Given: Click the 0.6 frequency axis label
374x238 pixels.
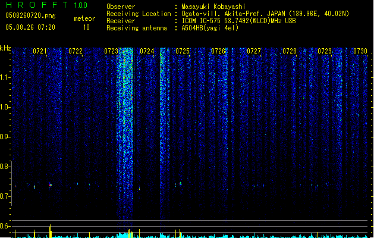Looking at the screenshot, I should 5,226.
